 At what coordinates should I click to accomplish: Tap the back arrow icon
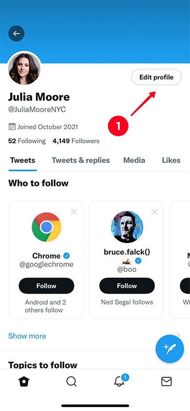[16, 34]
